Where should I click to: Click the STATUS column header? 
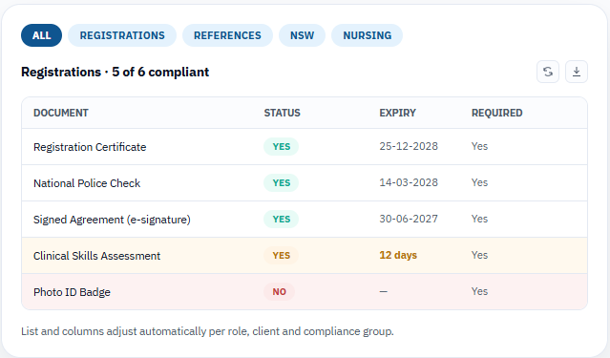(x=282, y=113)
